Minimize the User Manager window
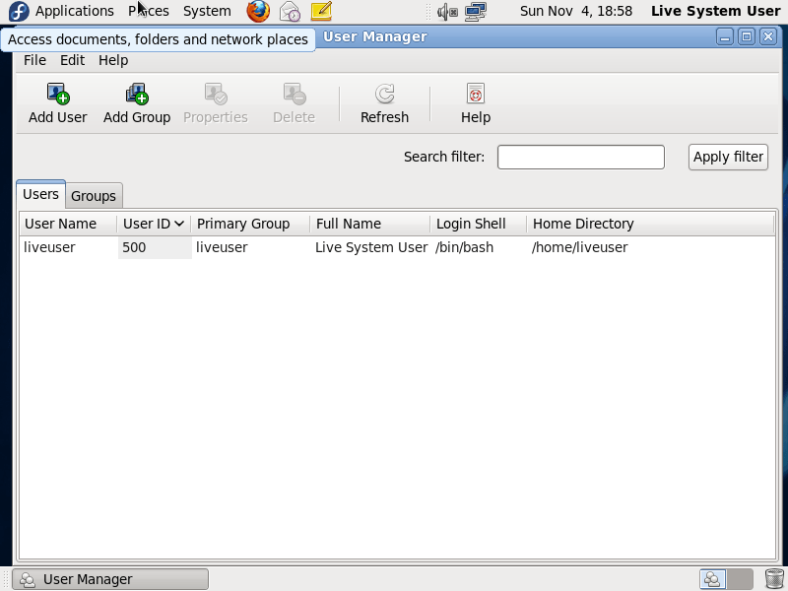The width and height of the screenshot is (788, 591). [x=725, y=36]
